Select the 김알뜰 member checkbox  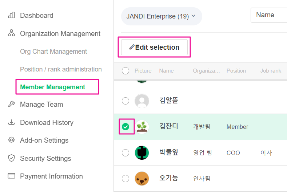click(125, 101)
